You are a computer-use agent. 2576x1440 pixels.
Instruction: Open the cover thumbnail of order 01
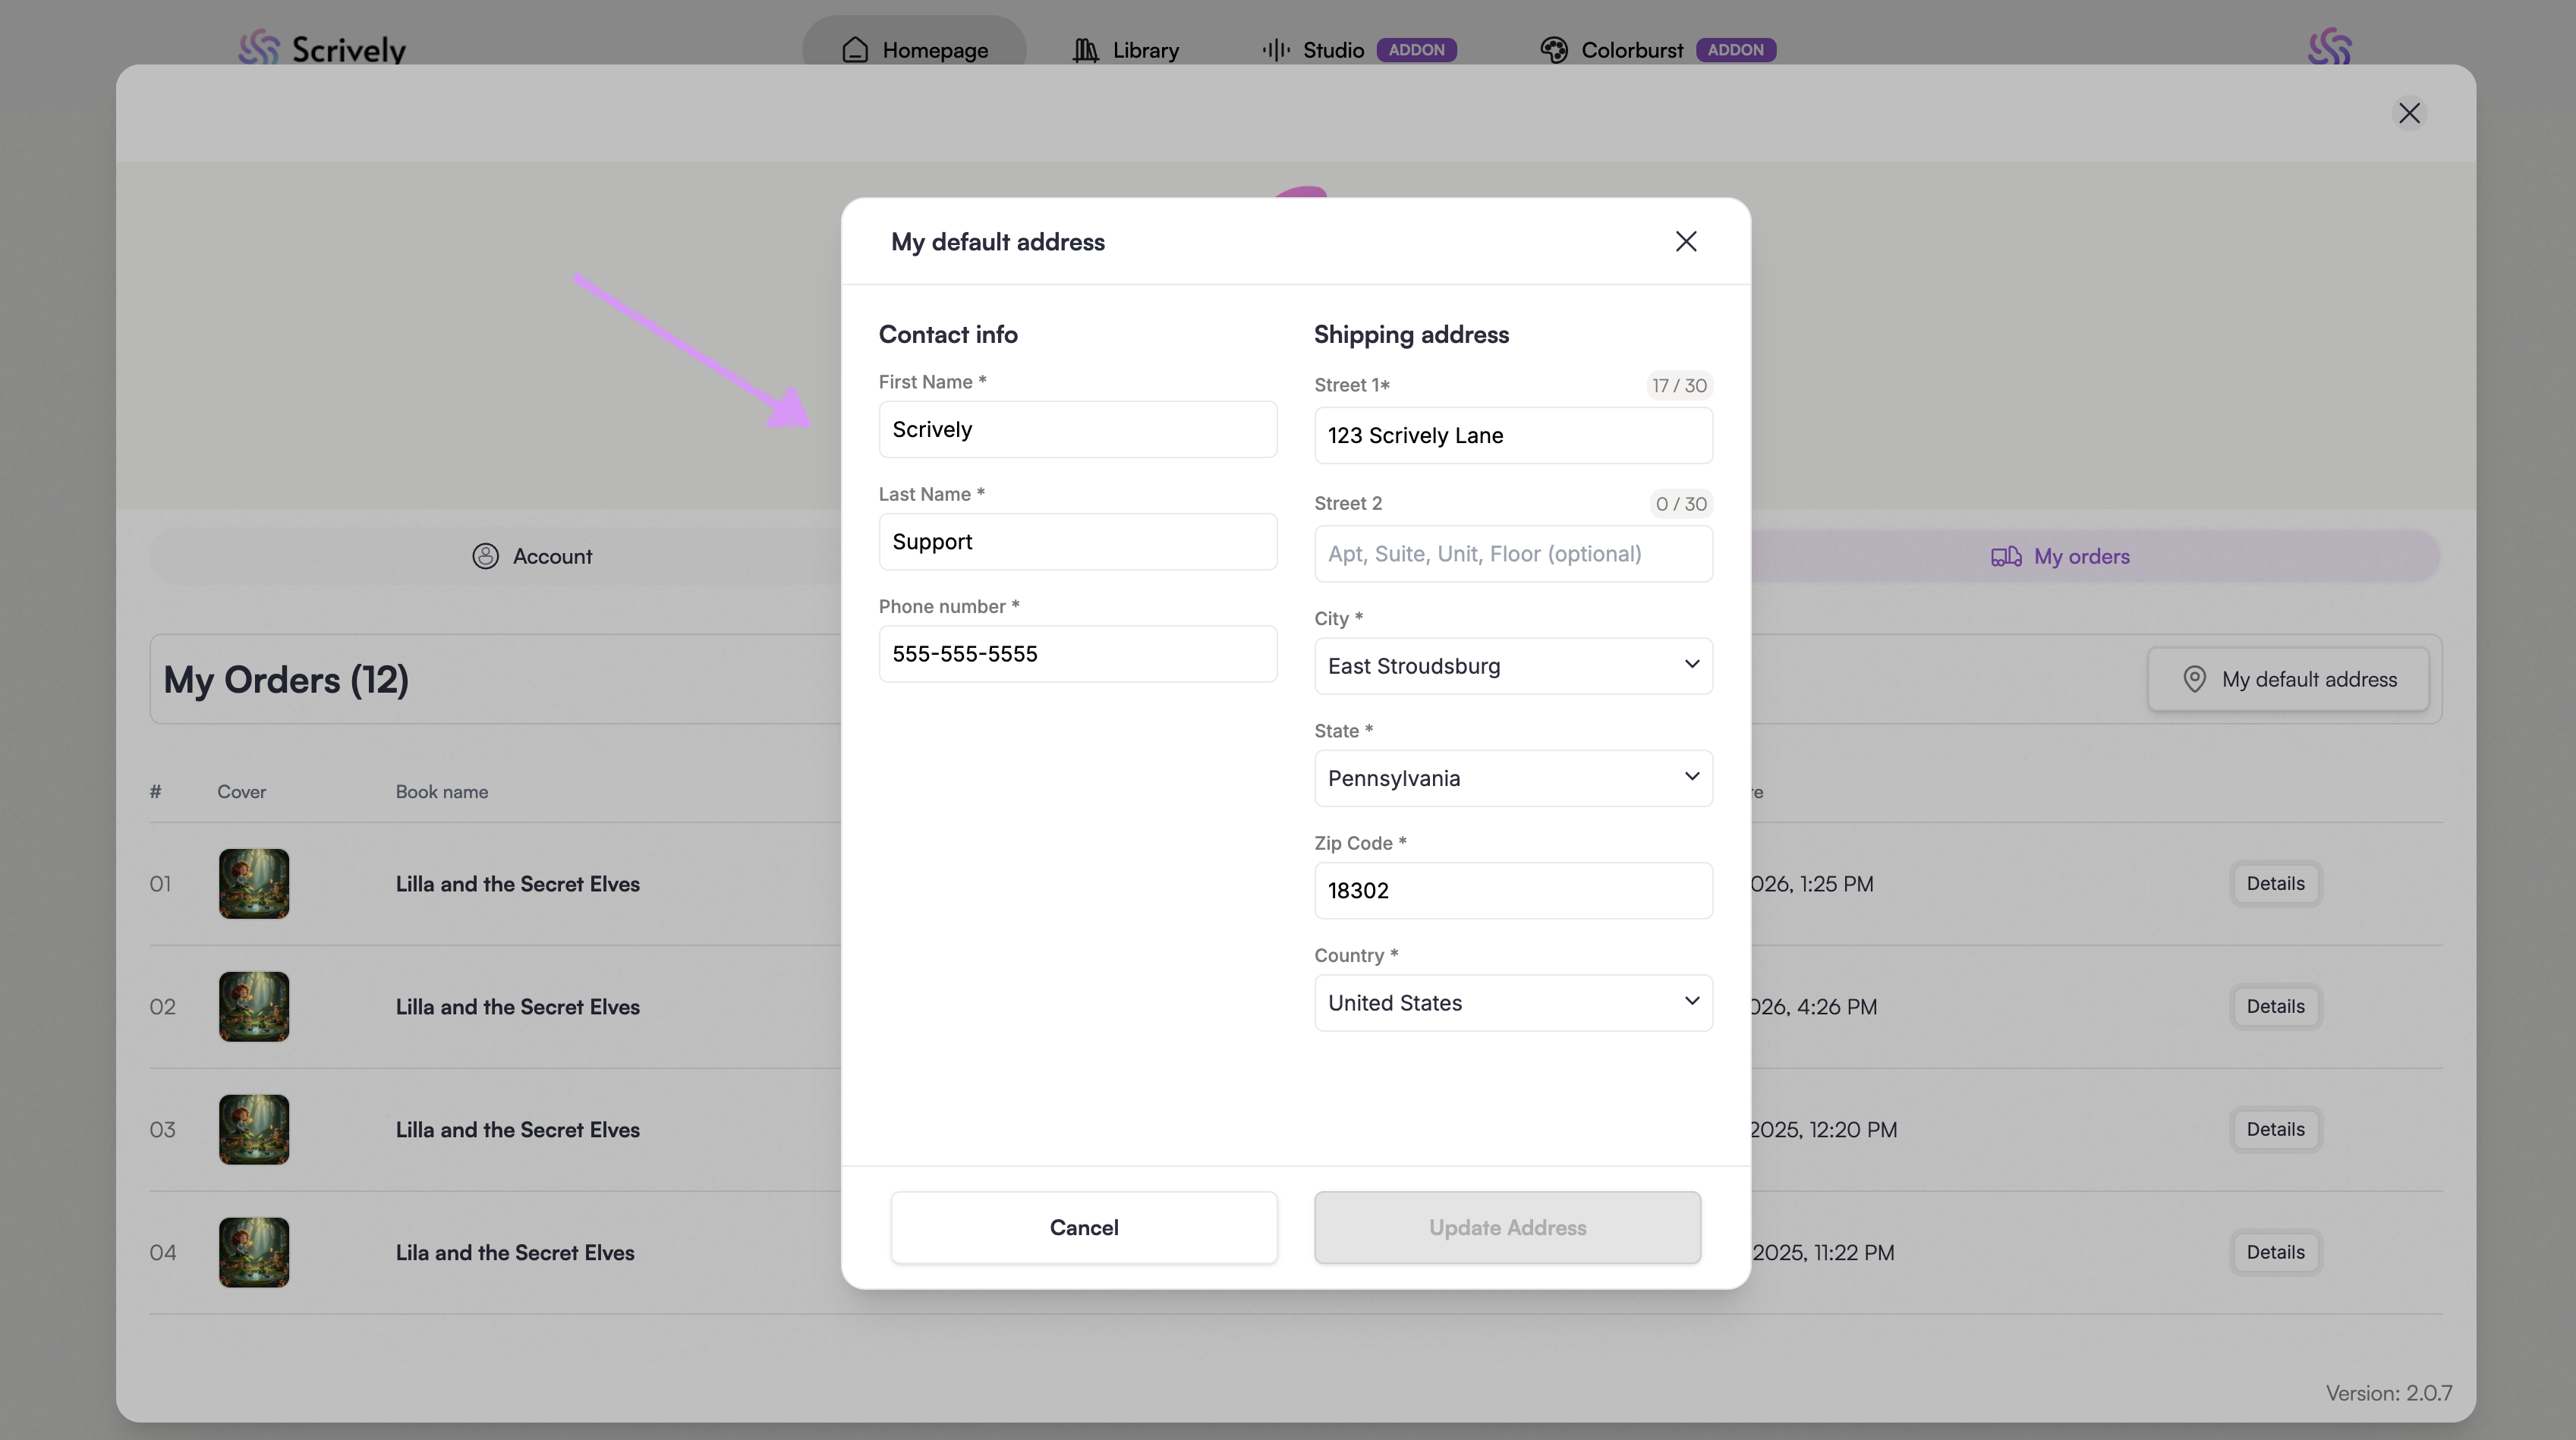click(x=254, y=883)
